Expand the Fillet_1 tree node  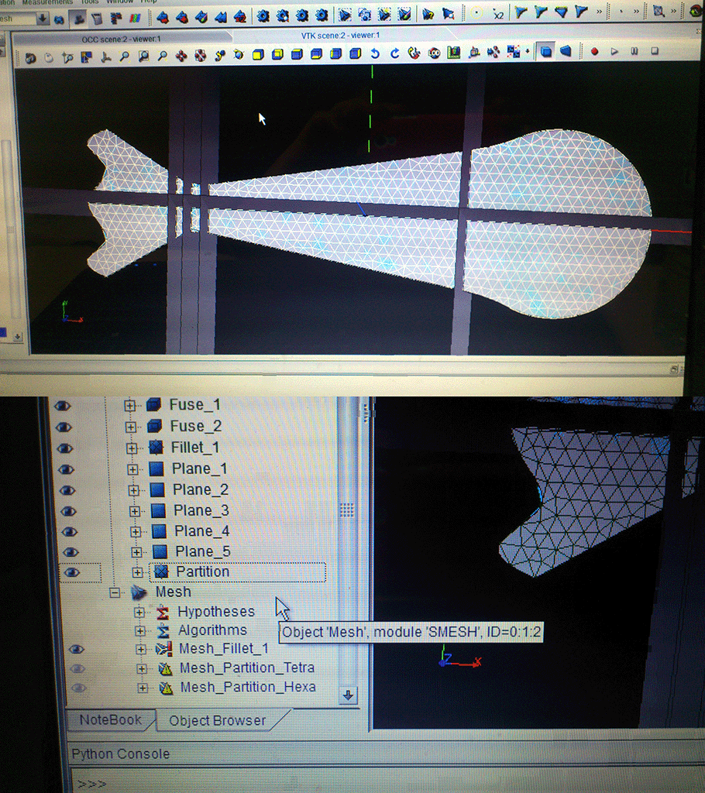132,448
